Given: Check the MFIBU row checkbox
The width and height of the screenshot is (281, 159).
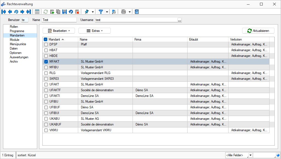Looking at the screenshot, I should pyautogui.click(x=46, y=67).
